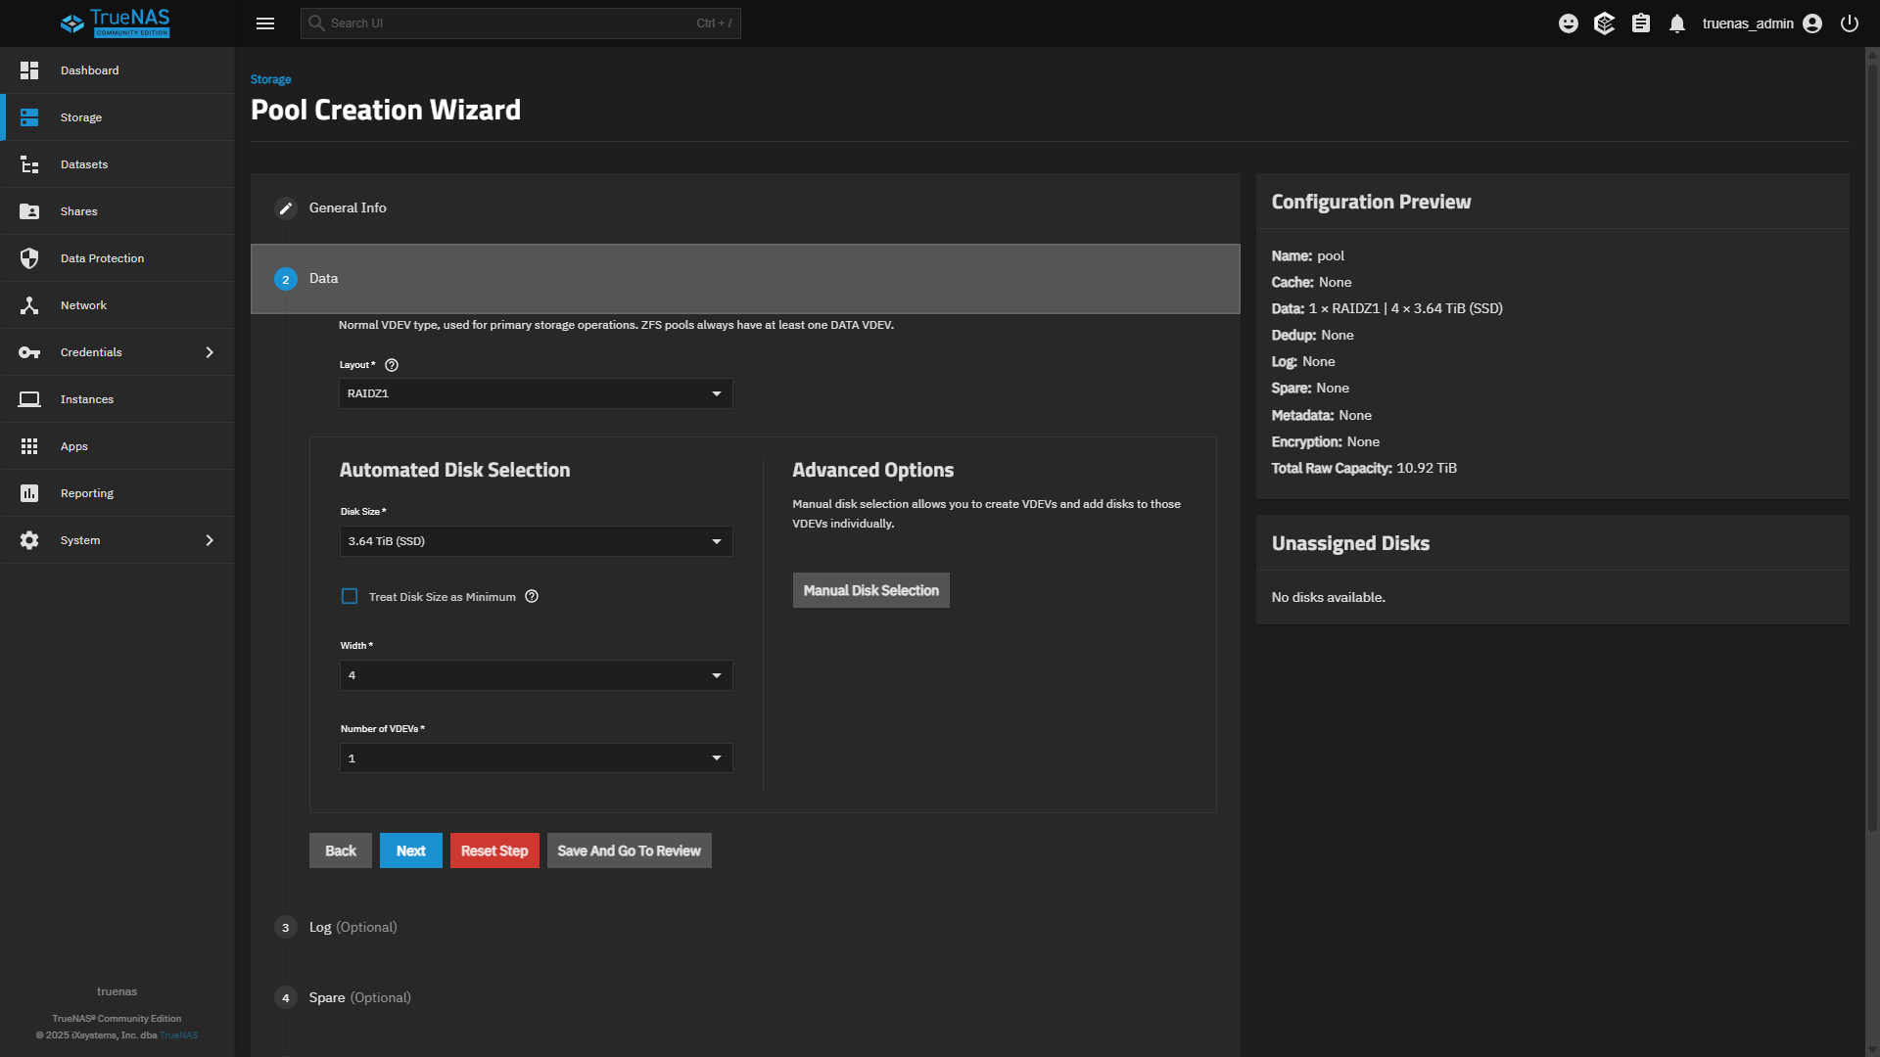Click the Manual Disk Selection button
Image resolution: width=1880 pixels, height=1057 pixels.
pyautogui.click(x=870, y=590)
